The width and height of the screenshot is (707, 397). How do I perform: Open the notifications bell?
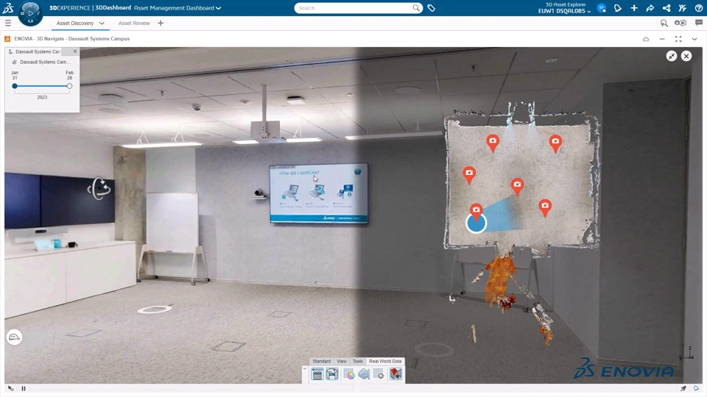618,7
